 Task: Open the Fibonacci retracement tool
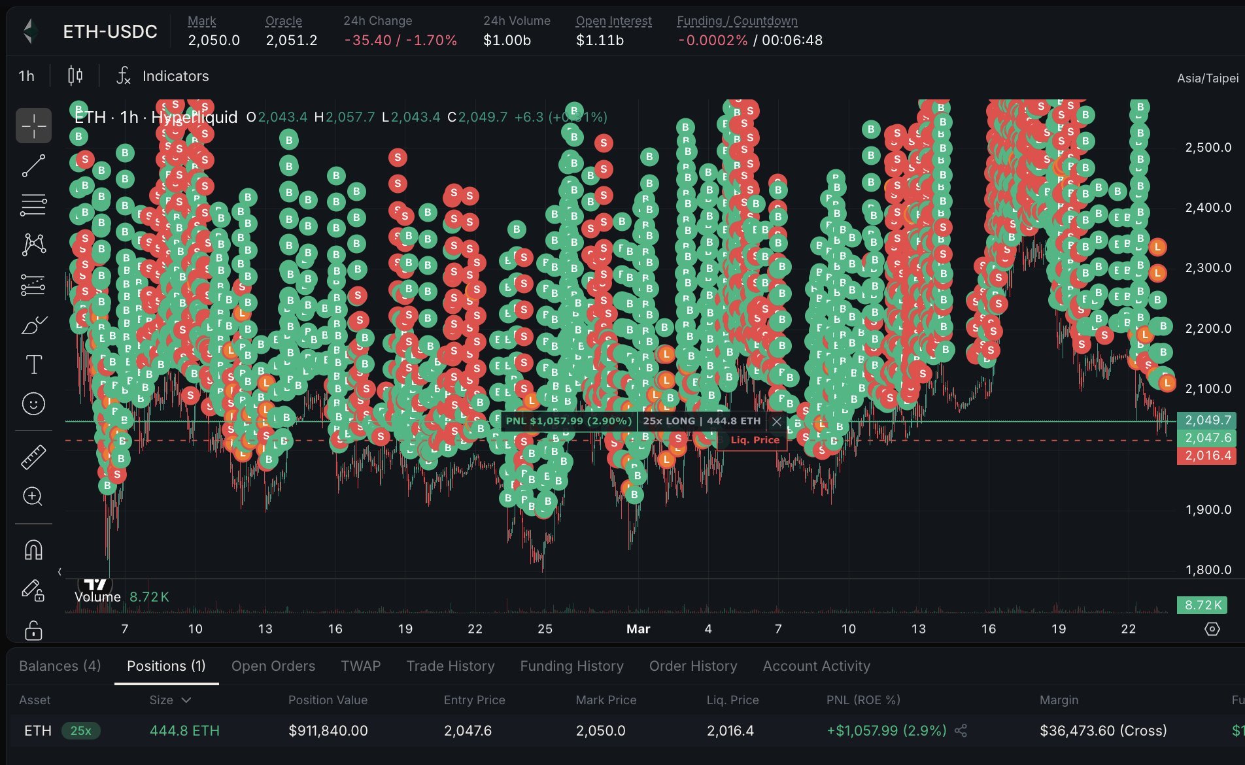[x=33, y=205]
